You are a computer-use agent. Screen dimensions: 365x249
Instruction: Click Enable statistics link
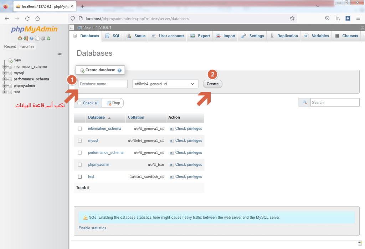coord(92,228)
